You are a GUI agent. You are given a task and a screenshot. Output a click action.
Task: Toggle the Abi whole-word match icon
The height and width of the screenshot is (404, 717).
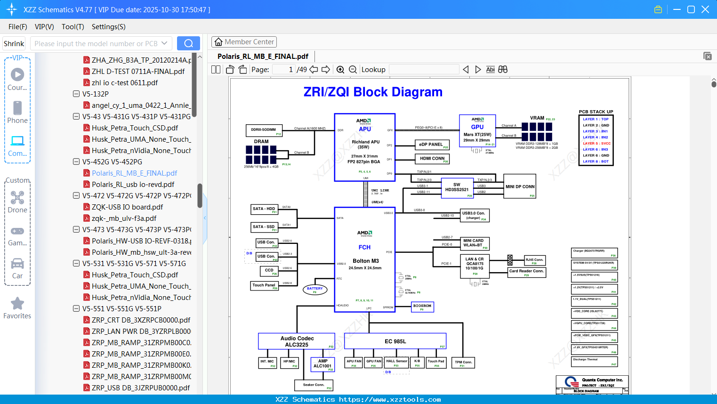[490, 69]
